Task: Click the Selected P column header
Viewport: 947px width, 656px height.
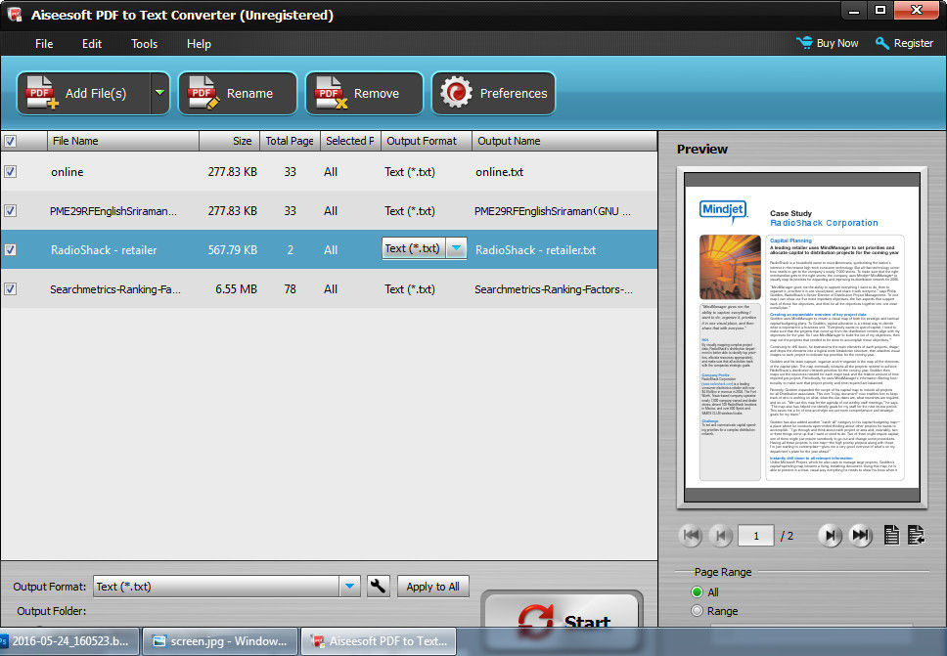Action: point(350,141)
